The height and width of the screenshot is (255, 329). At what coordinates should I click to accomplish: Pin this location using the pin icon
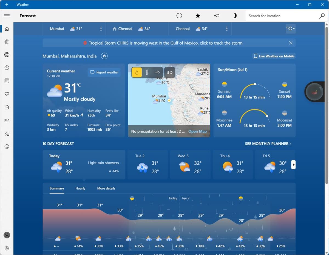coord(217,16)
